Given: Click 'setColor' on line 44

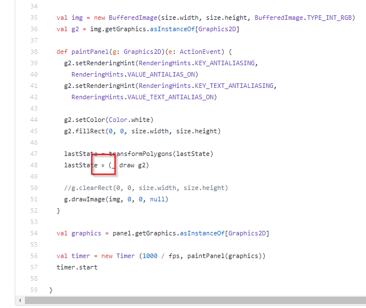Looking at the screenshot, I should coord(90,120).
